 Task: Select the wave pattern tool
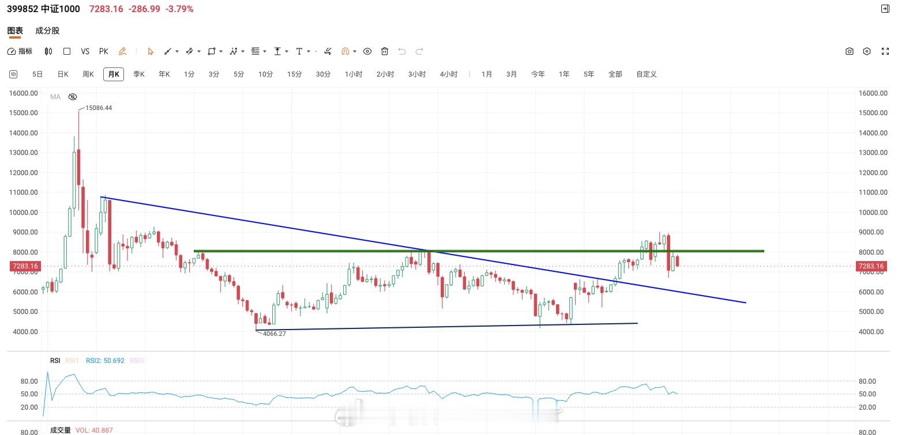coord(234,51)
